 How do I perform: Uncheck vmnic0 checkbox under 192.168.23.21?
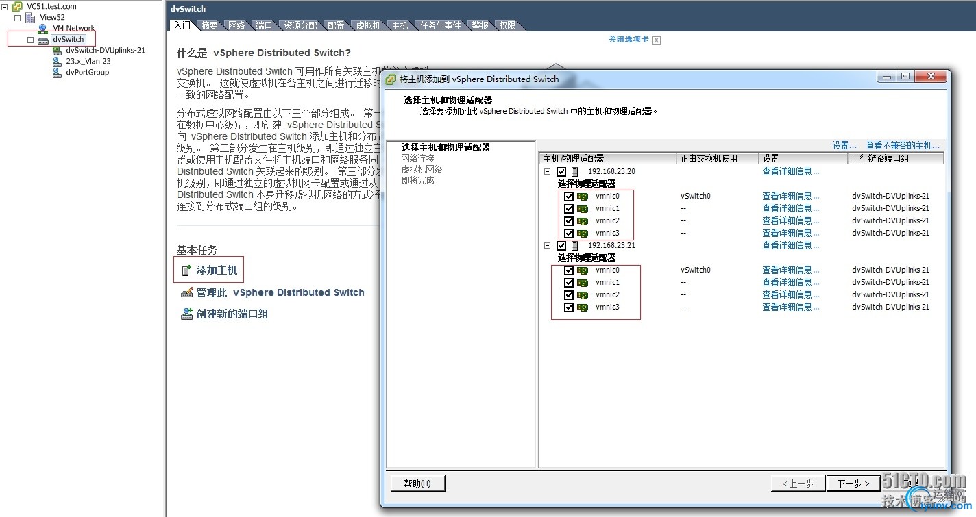coord(568,270)
